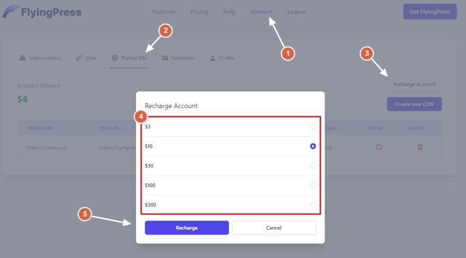Screen dimensions: 466x258
Task: Click the purge refresh icon
Action: [379, 146]
